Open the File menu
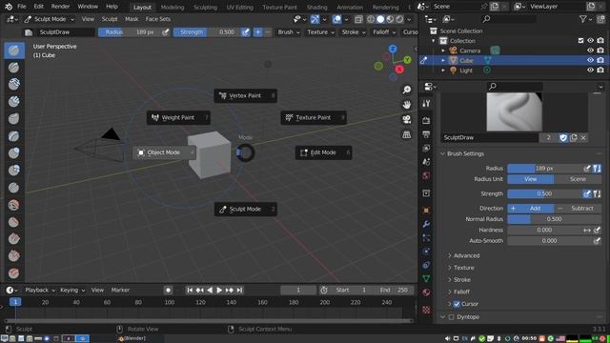Viewport: 610px width, 343px height. coord(22,7)
